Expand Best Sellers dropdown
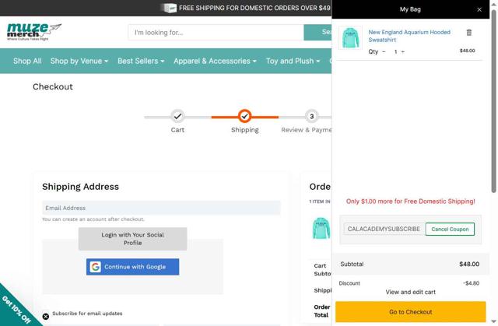The image size is (498, 326). [141, 61]
